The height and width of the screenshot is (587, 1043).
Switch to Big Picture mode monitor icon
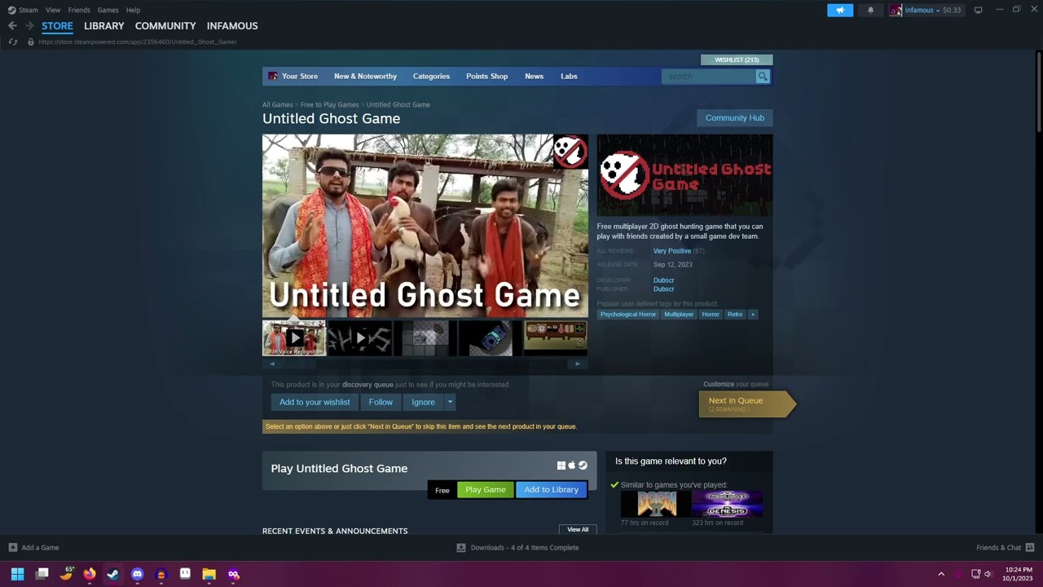tap(978, 10)
